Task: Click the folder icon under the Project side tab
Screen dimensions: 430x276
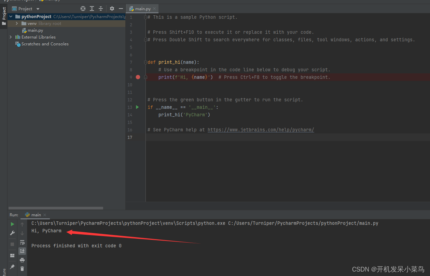Action: pyautogui.click(x=4, y=24)
